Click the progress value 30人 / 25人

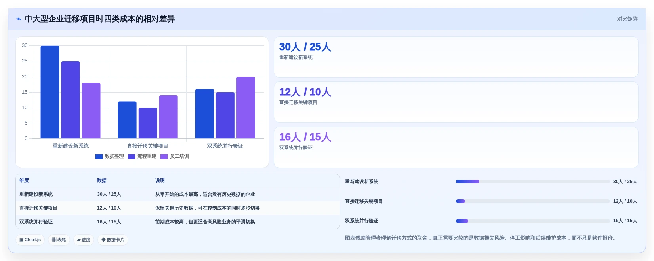tap(625, 182)
